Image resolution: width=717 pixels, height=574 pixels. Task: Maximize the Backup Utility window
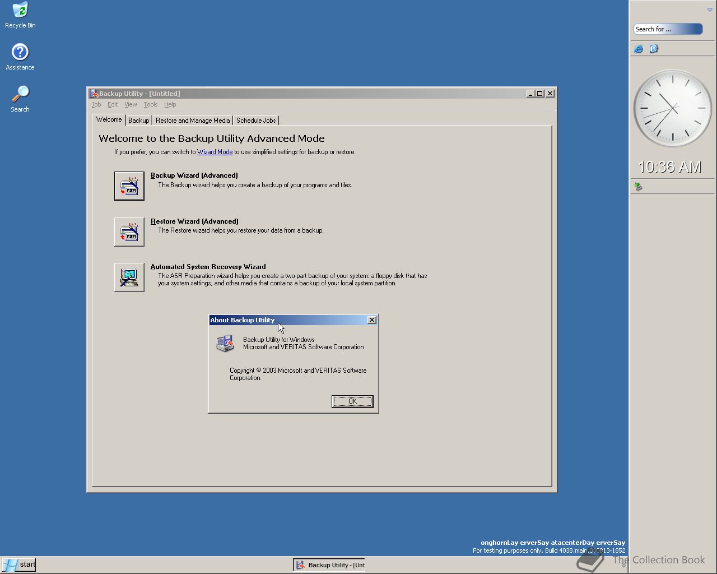pos(539,94)
